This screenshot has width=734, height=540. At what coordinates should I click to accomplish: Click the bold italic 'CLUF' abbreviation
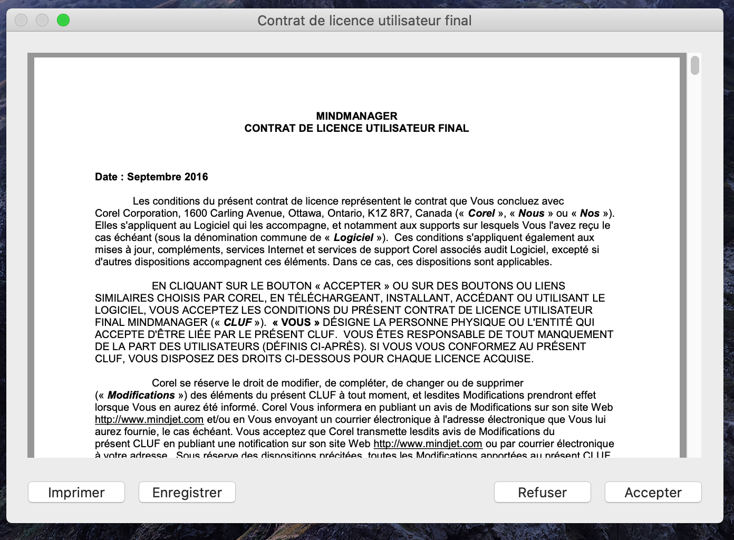pyautogui.click(x=237, y=323)
